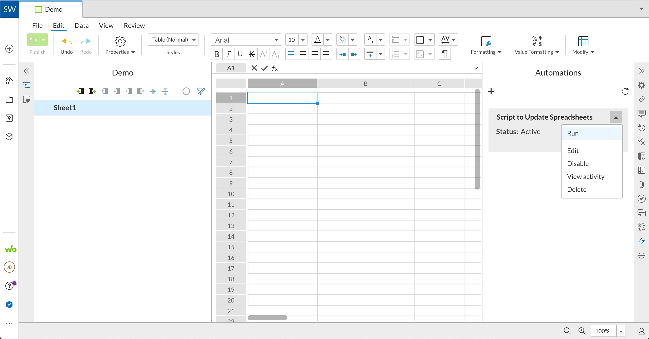Viewport: 649px width, 339px height.
Task: Open the Automations lightning bolt icon
Action: [x=641, y=241]
